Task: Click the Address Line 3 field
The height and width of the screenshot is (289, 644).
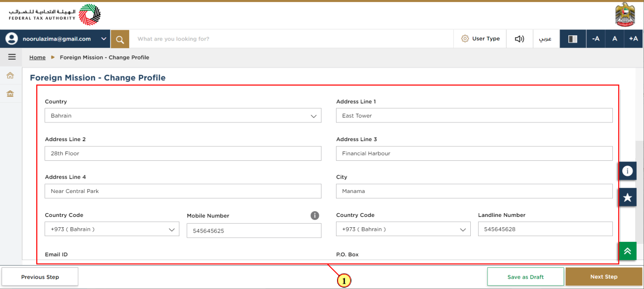Action: [474, 154]
